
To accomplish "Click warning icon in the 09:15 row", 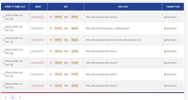I will pyautogui.click(x=165, y=51).
